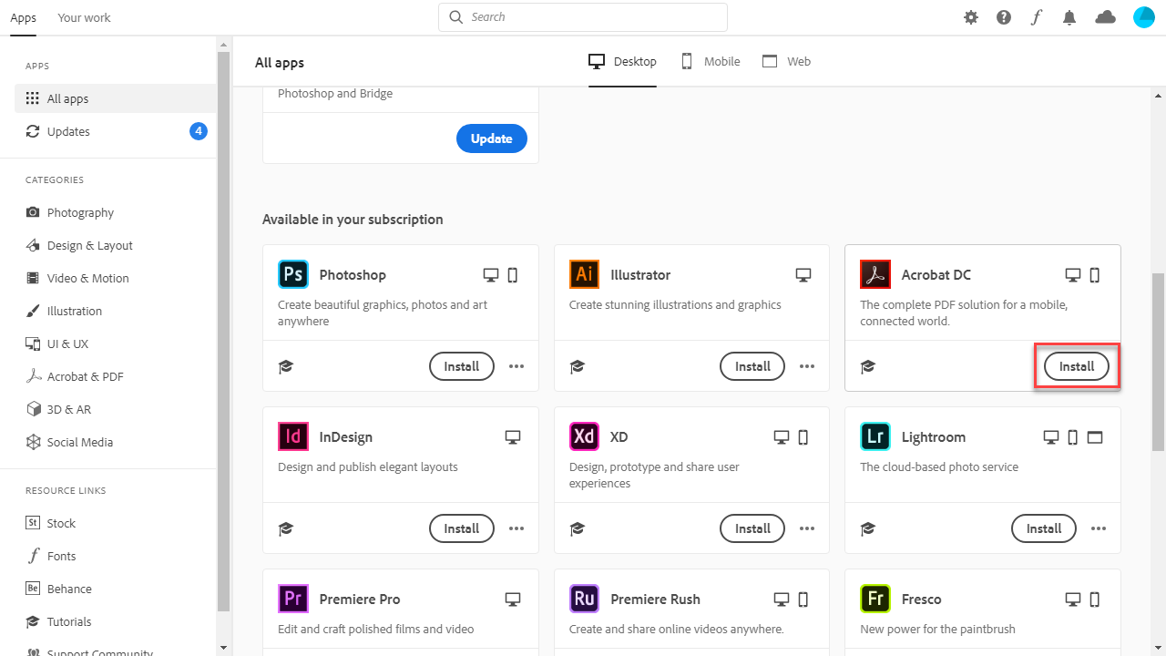The height and width of the screenshot is (656, 1166).
Task: Open the account profile avatar
Action: point(1144,17)
